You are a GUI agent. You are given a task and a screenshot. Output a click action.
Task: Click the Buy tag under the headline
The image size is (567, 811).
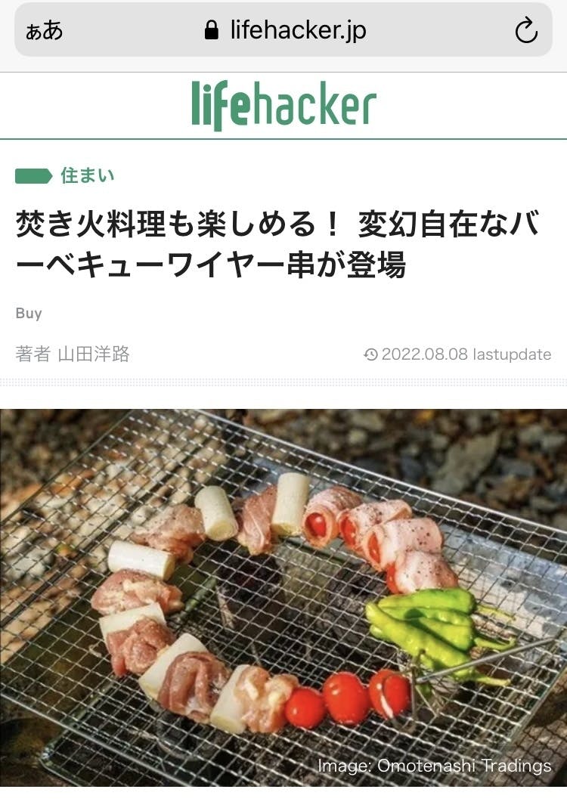pos(29,314)
